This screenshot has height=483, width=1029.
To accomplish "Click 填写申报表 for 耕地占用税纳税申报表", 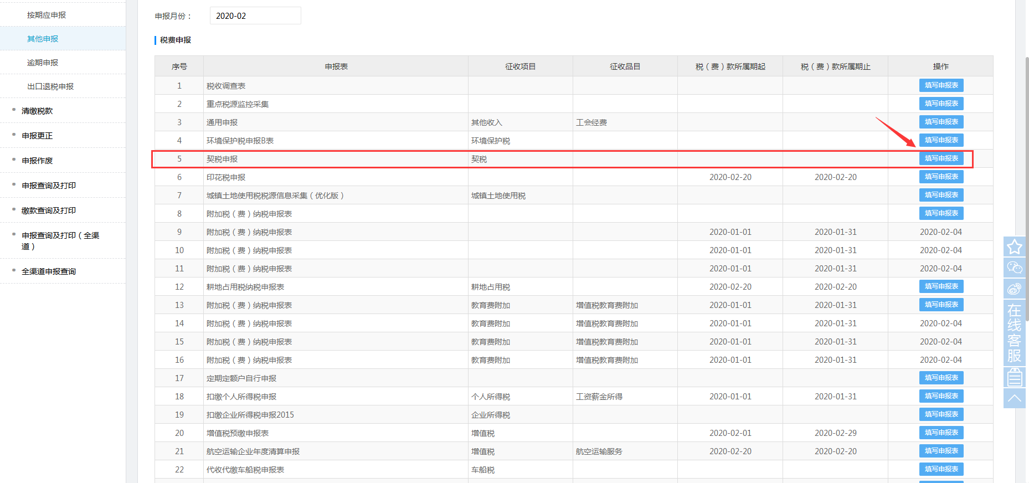I will coord(941,286).
